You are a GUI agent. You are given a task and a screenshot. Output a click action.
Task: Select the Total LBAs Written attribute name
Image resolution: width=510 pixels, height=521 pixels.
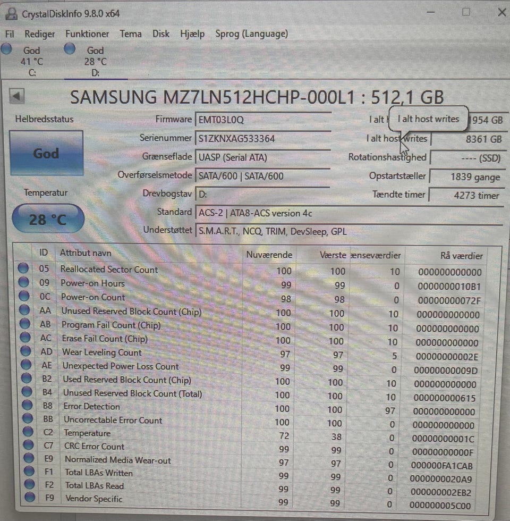click(99, 473)
